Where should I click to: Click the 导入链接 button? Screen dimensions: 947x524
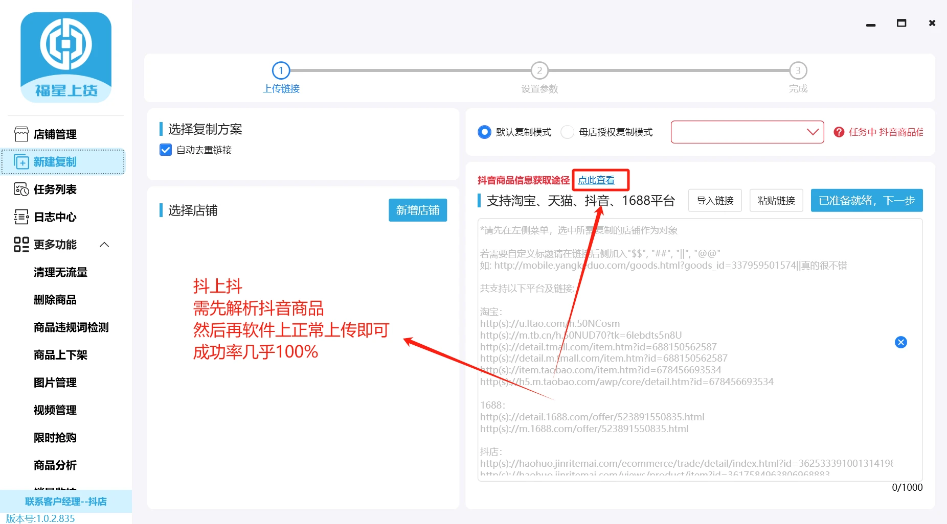tap(715, 200)
